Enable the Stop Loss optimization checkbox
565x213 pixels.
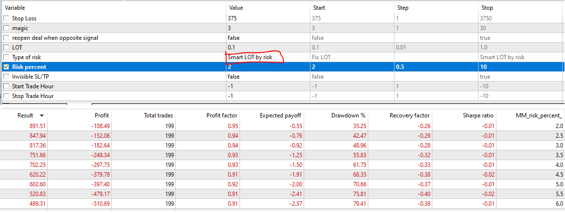[x=6, y=18]
